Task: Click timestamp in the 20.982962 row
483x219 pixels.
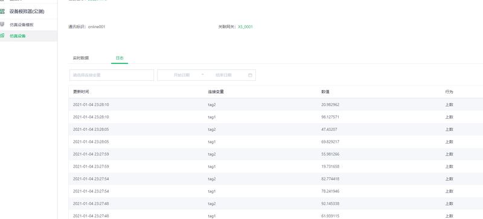Action: tap(91, 105)
